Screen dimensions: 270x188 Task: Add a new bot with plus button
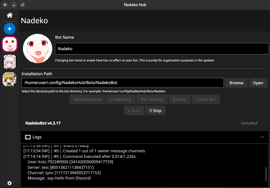point(10,29)
